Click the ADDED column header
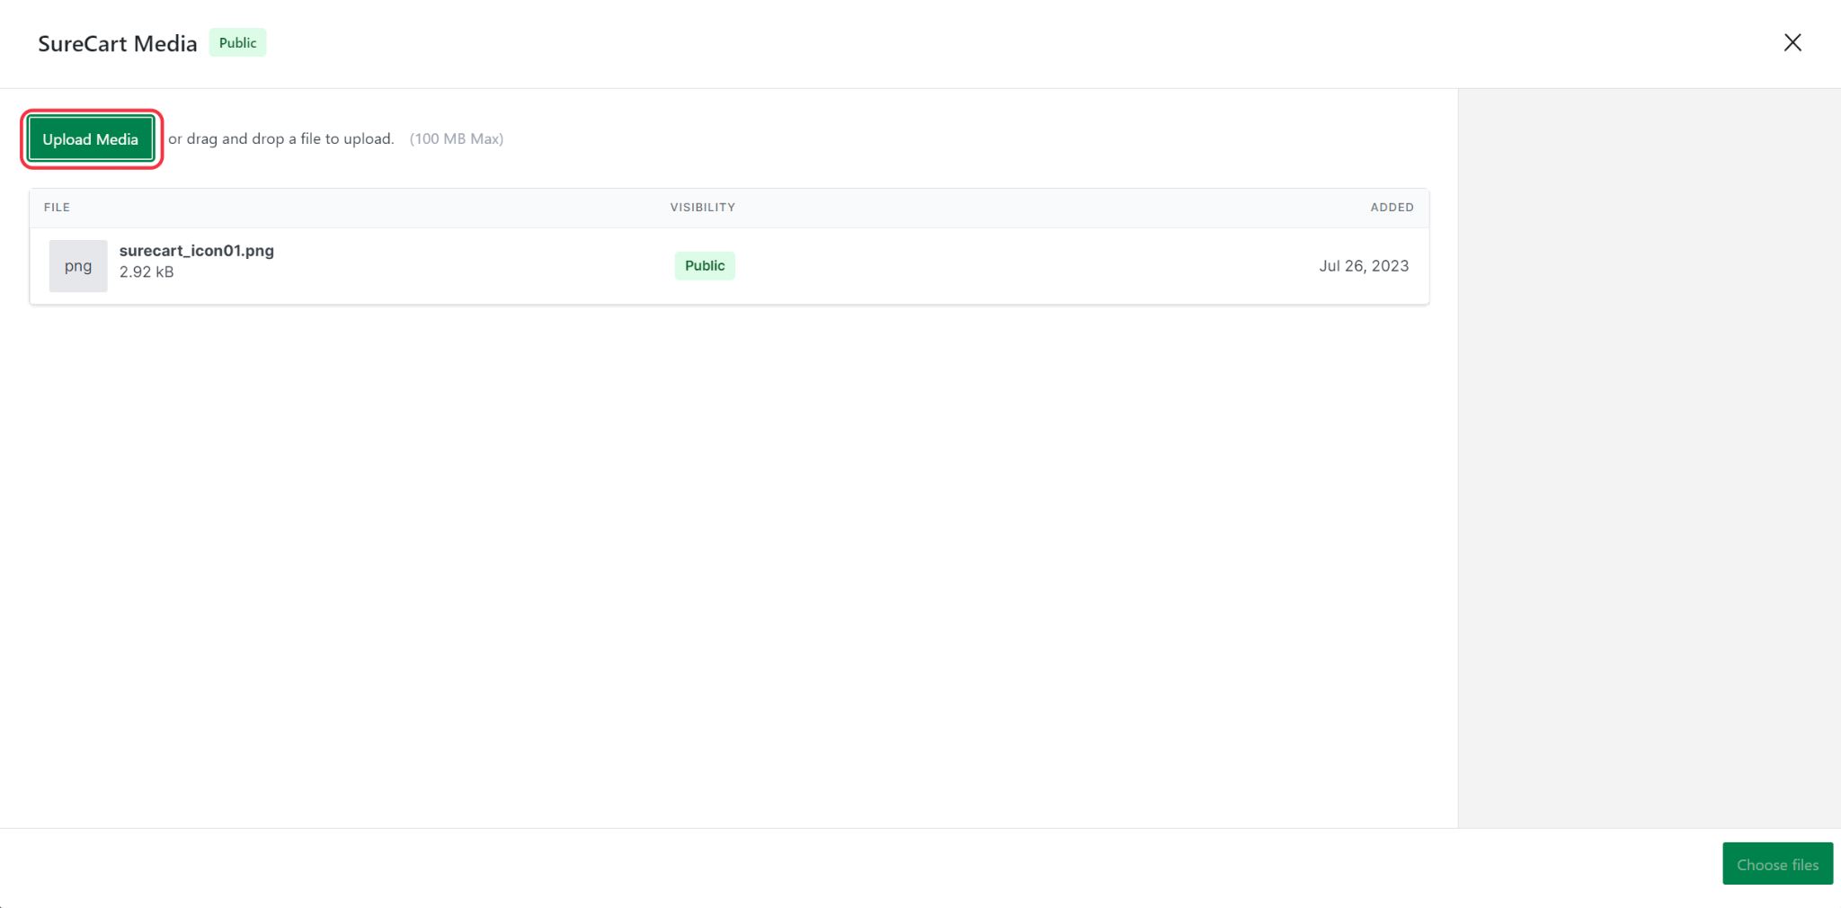This screenshot has height=908, width=1841. coord(1392,208)
